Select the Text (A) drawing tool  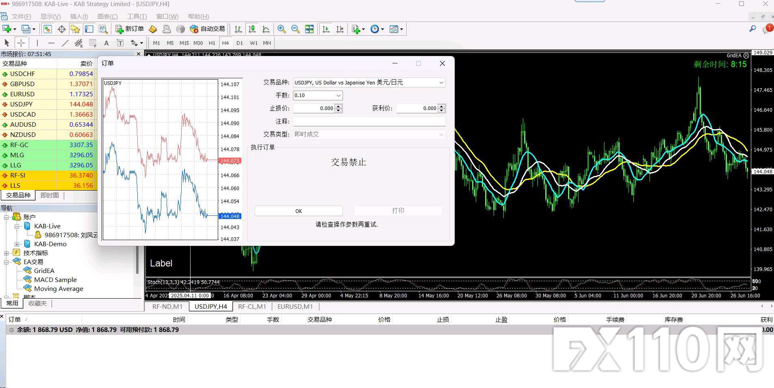[x=106, y=43]
